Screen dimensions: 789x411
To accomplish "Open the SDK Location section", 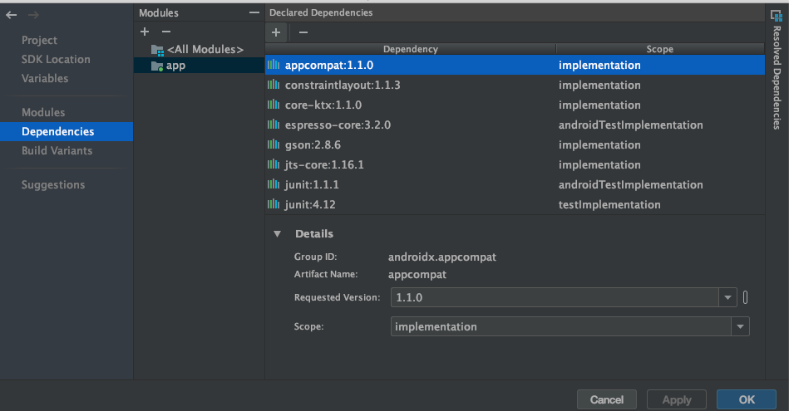I will tap(56, 59).
